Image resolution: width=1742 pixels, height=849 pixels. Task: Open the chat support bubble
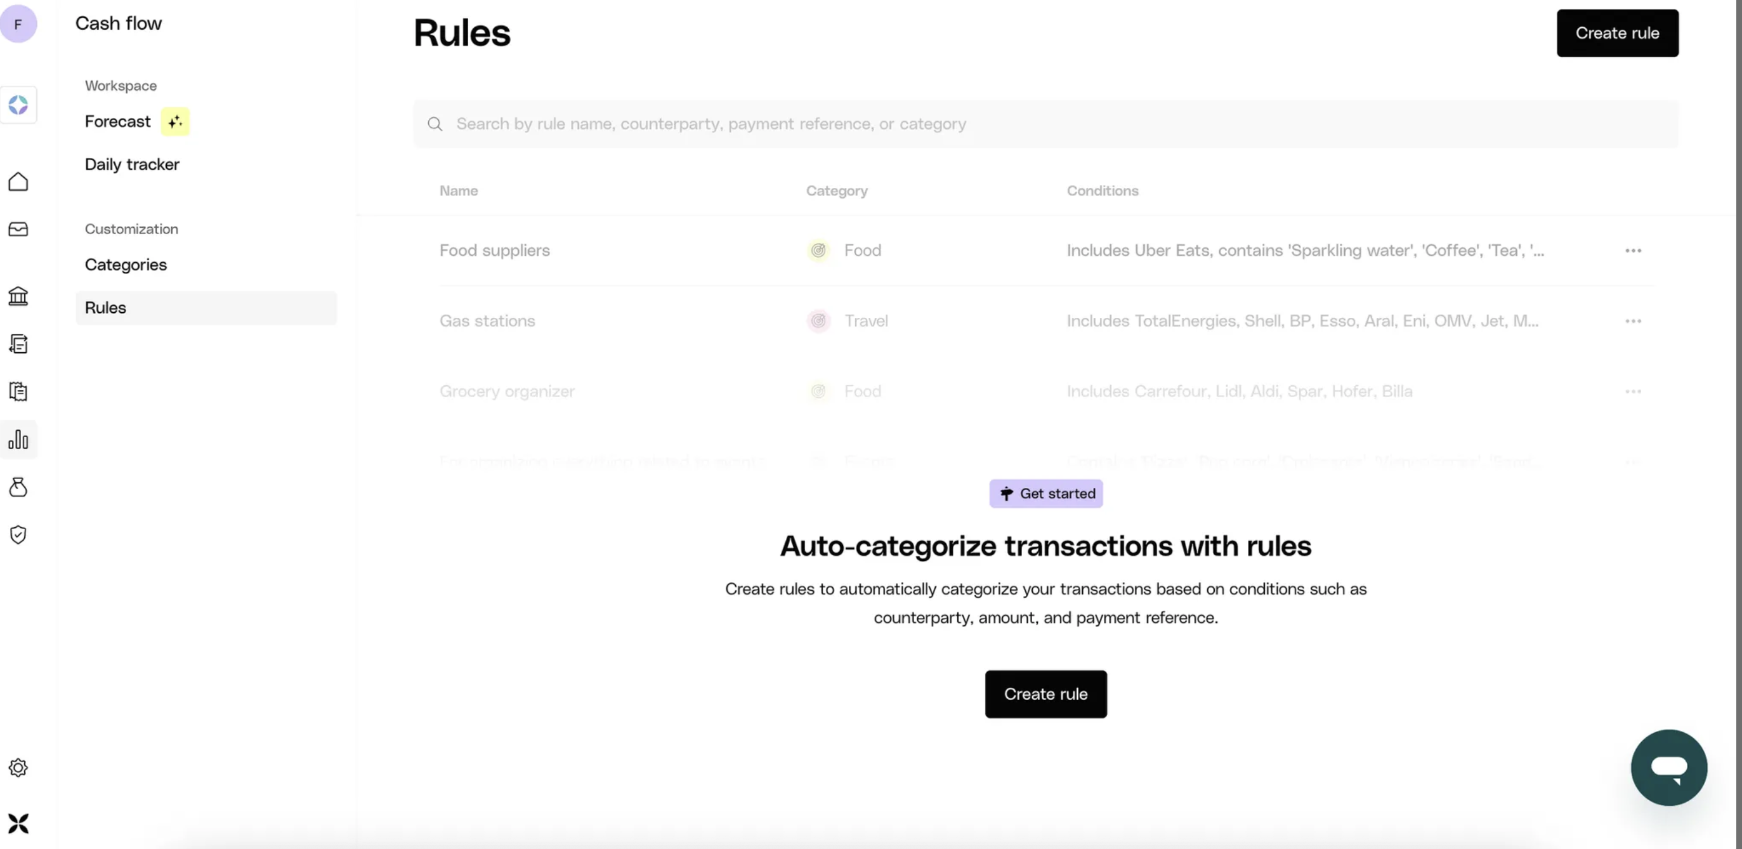1669,767
